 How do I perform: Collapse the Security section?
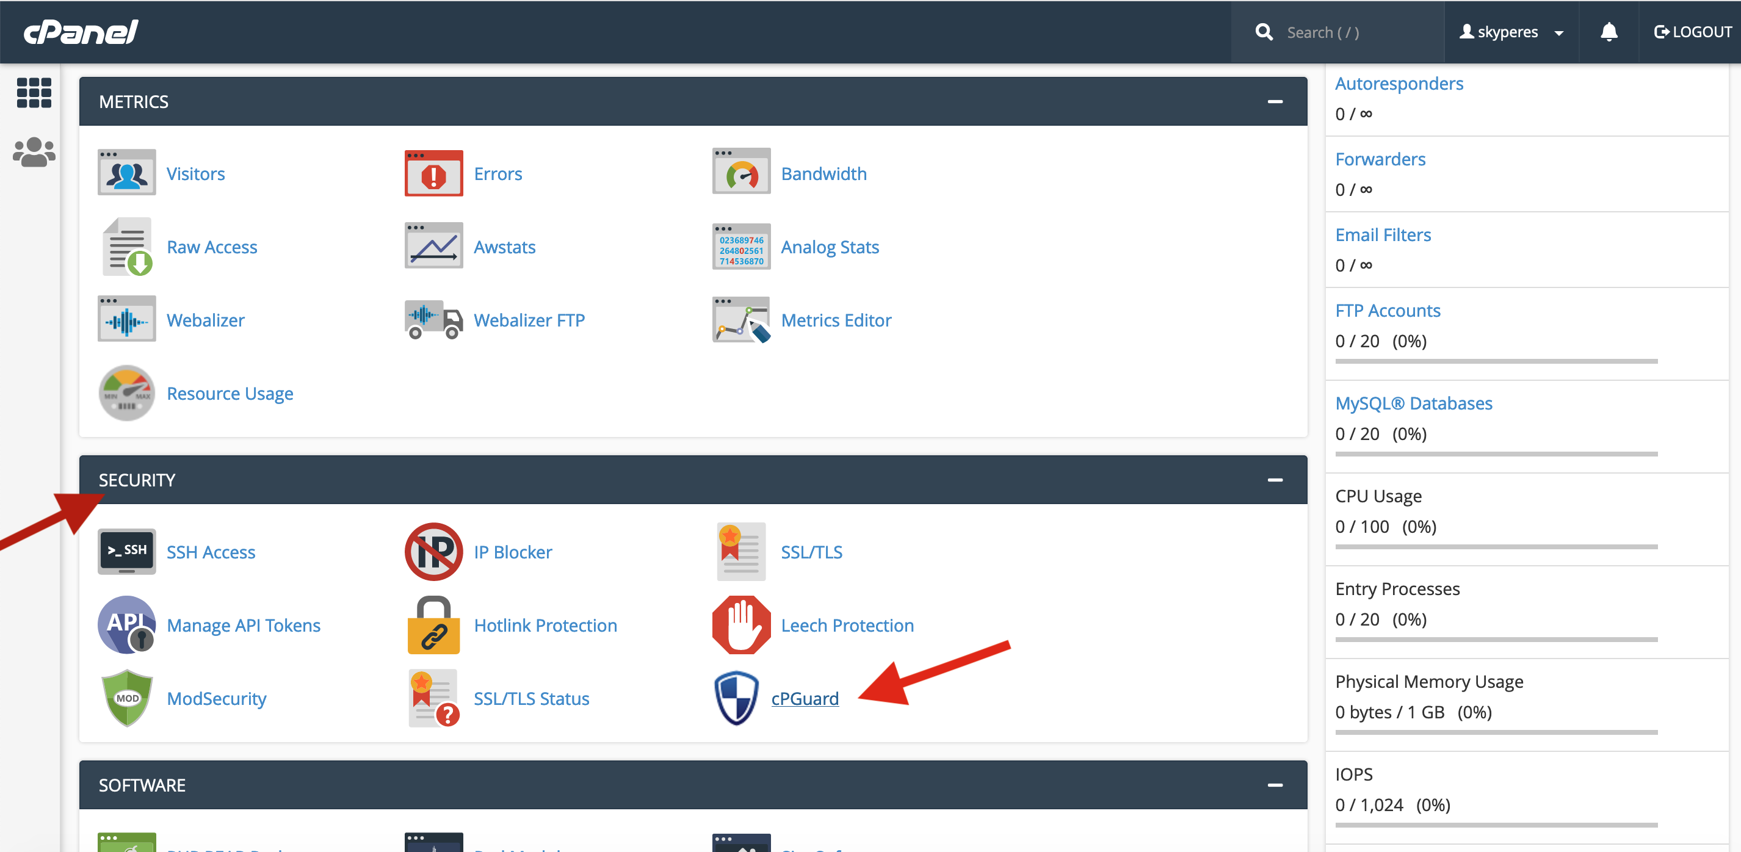1275,480
